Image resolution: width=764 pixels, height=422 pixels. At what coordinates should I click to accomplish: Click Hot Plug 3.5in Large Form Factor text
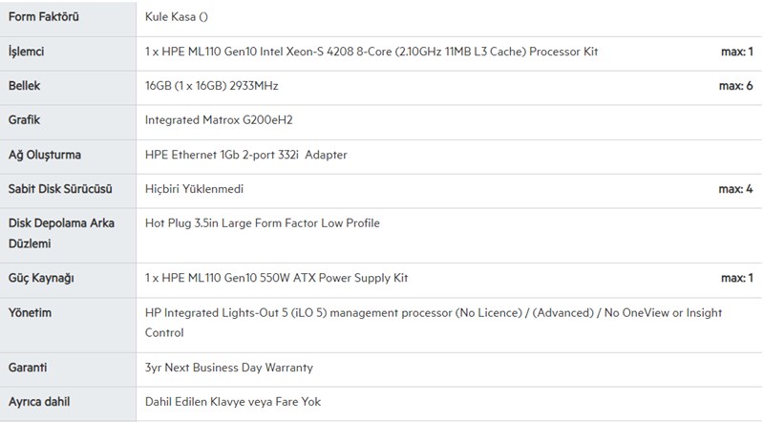(x=262, y=223)
